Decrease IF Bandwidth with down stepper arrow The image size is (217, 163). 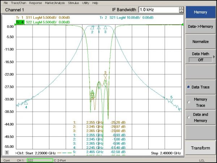182,11
